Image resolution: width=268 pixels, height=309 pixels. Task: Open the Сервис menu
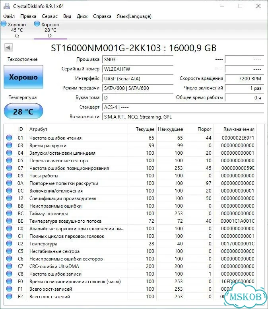click(x=50, y=16)
